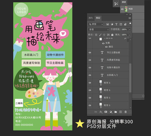
Task: Click lock image pixels brush icon
Action: pos(100,35)
